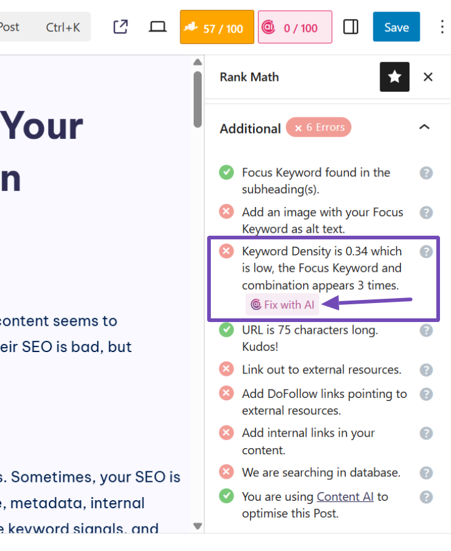Open the Content AI link

click(x=345, y=497)
